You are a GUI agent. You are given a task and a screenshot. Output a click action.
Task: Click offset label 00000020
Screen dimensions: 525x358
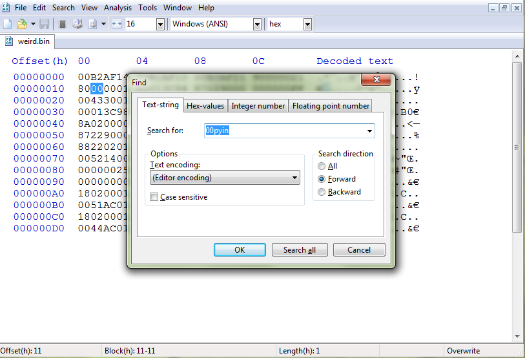tap(39, 101)
